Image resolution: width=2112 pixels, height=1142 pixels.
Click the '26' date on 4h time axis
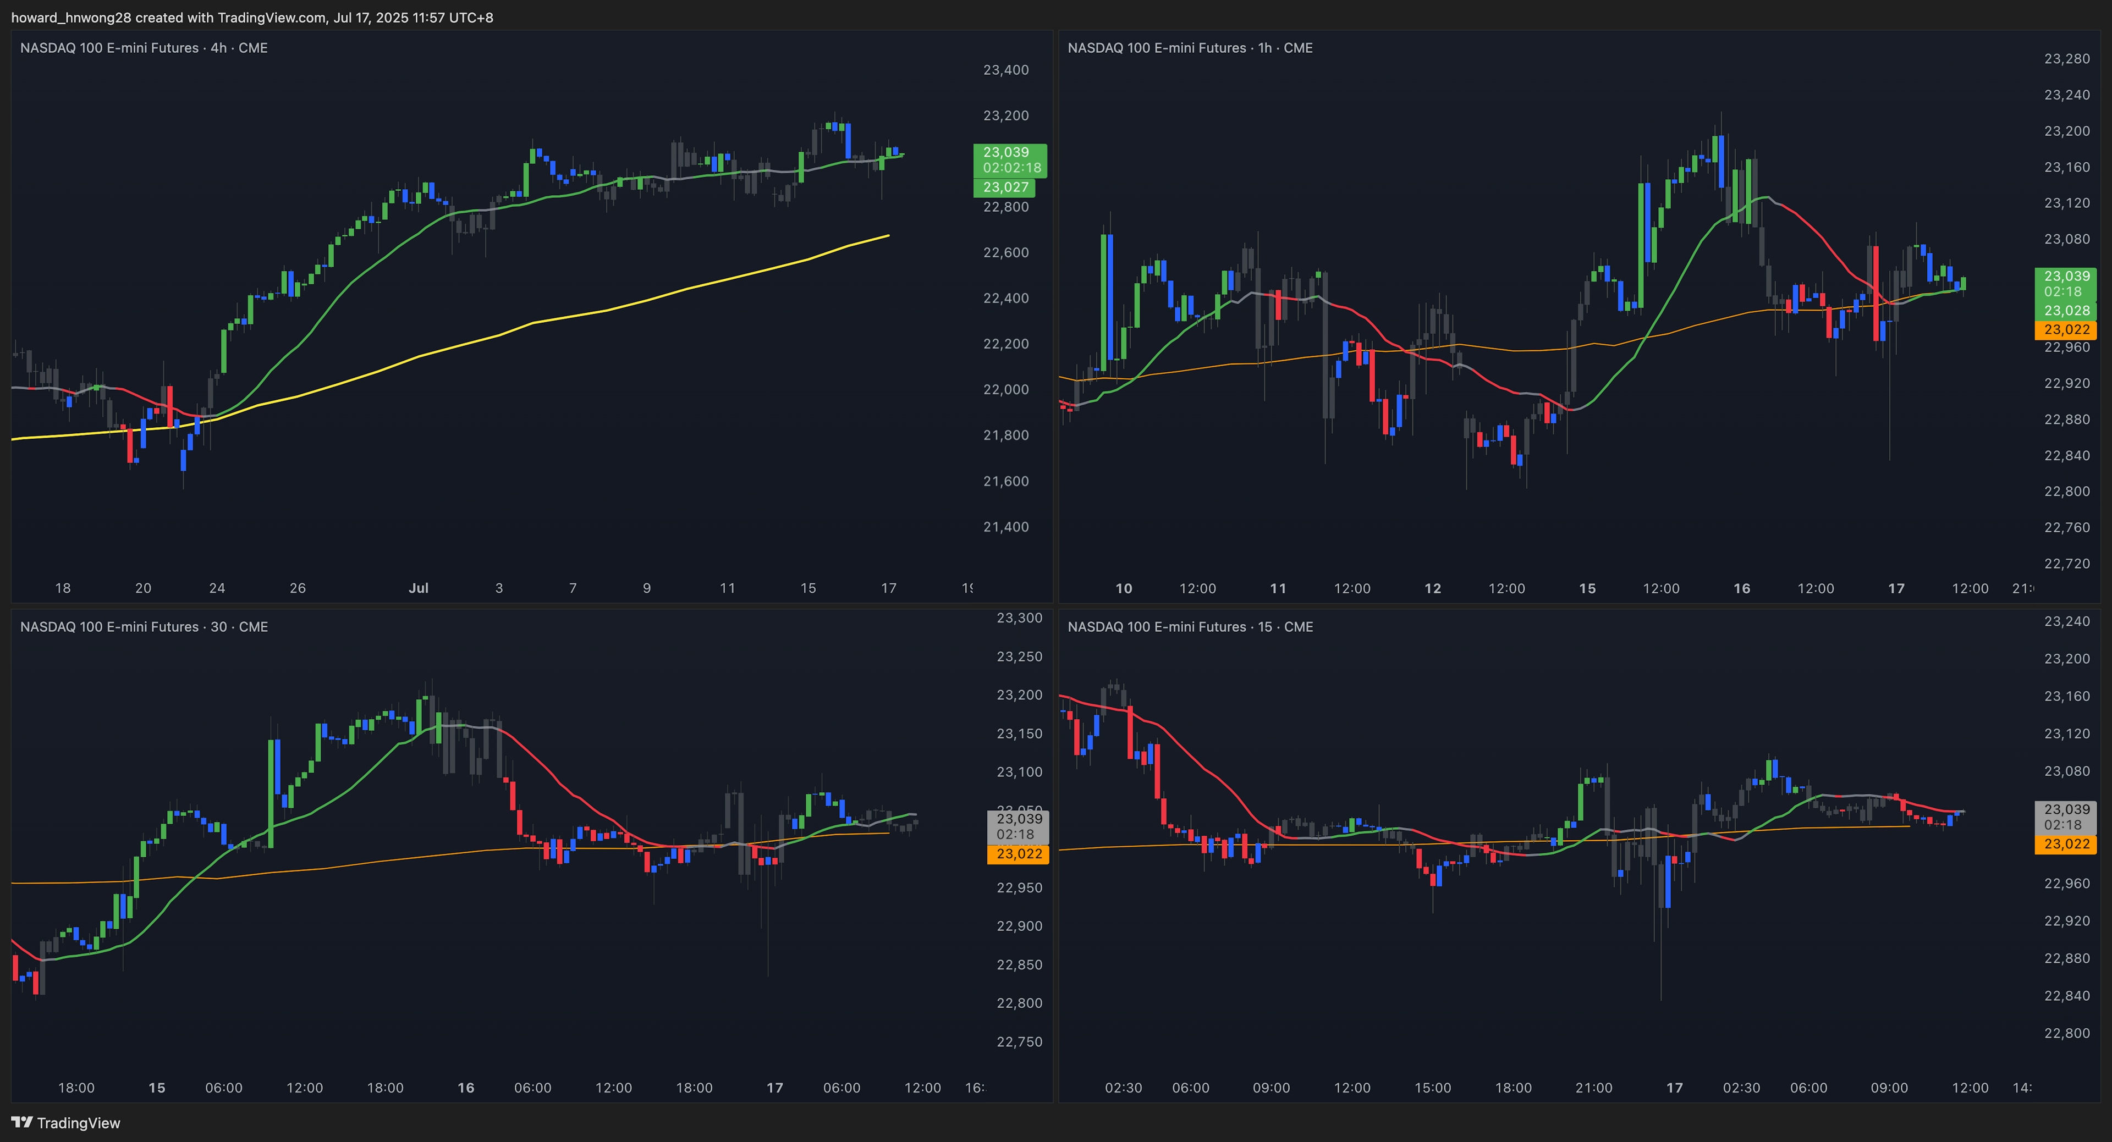coord(298,588)
